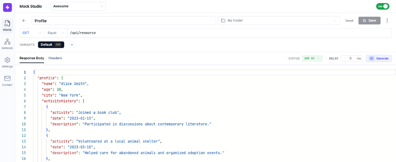Select the Default 200 variant
This screenshot has width=396, height=162.
pyautogui.click(x=51, y=45)
